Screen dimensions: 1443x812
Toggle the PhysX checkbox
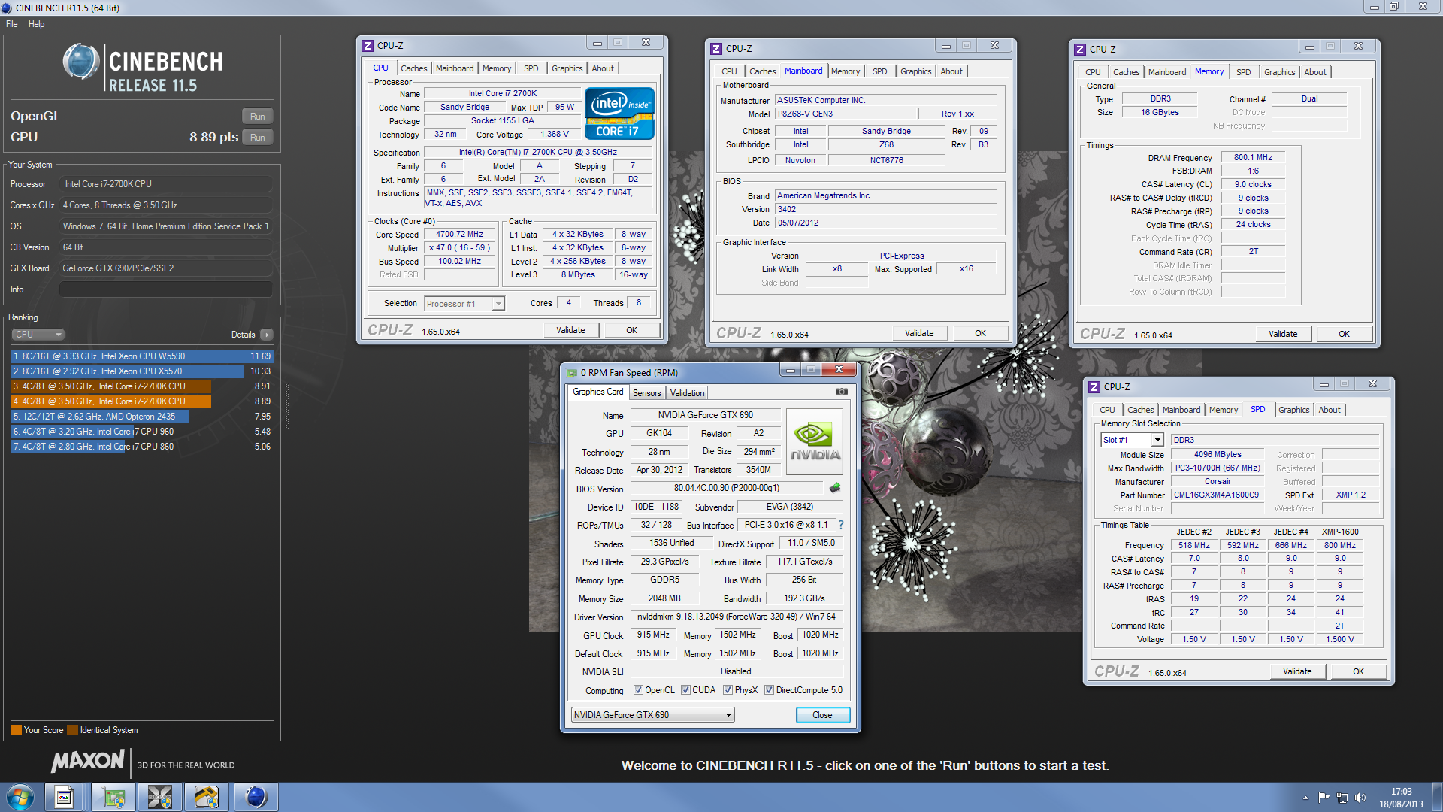click(728, 690)
